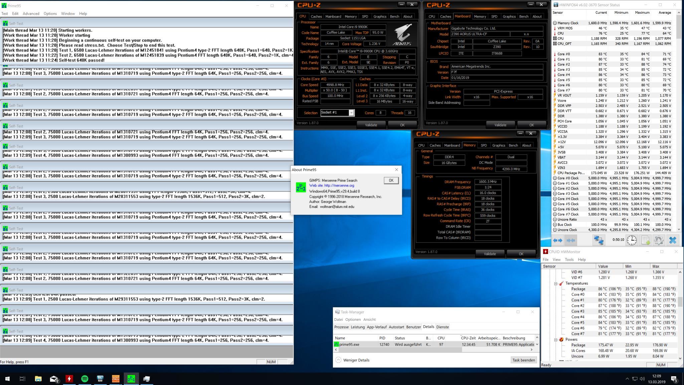Switch to HWiNFO via taskbar icon
This screenshot has width=684, height=385.
coord(100,379)
